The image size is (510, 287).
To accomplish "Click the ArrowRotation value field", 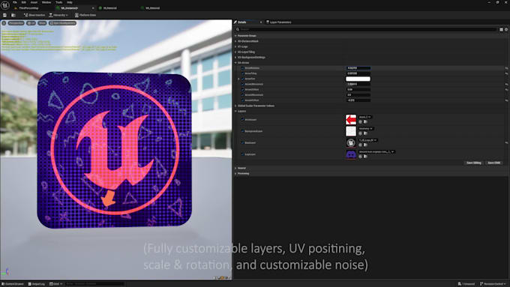I will coord(358,68).
